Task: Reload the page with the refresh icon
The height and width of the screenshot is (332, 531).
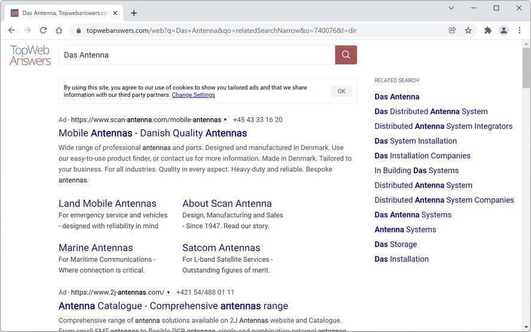Action: click(x=43, y=30)
